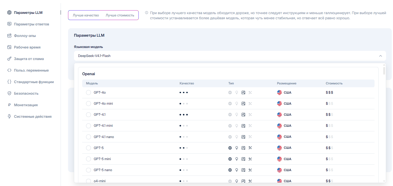
Task: Click the Стоимость column header
Action: click(334, 83)
